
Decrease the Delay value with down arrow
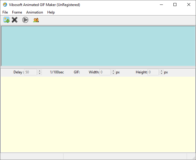click(40, 74)
